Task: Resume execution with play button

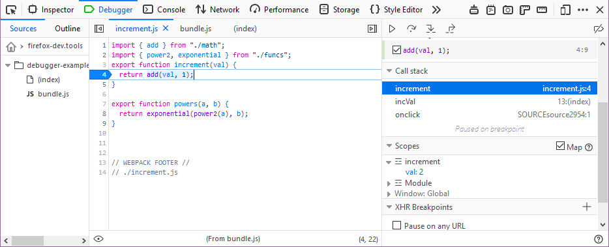Action: 393,29
